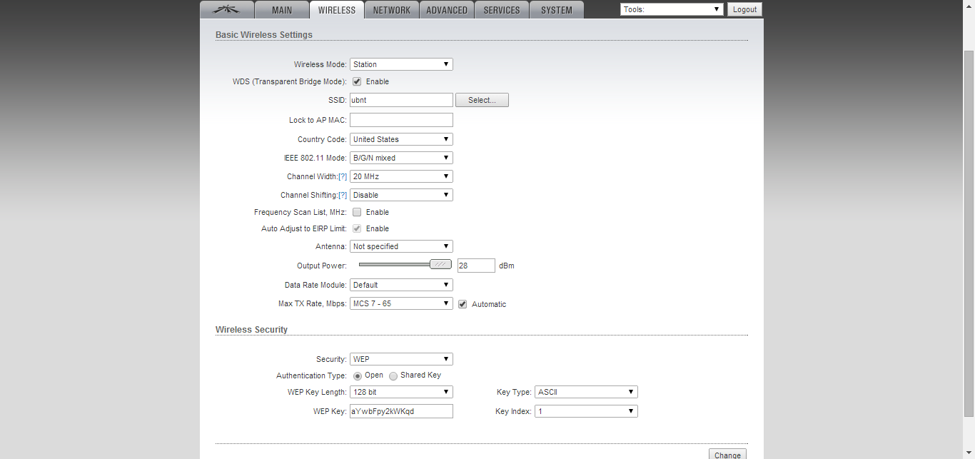Viewport: 975px width, 459px height.
Task: Open the Key Type dropdown
Action: coord(586,392)
